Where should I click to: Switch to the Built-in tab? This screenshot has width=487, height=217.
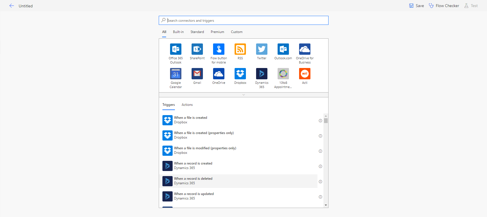[178, 32]
